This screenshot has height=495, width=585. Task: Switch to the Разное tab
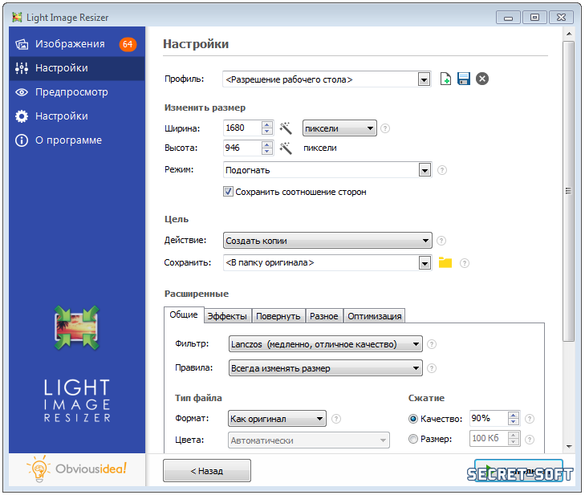pyautogui.click(x=324, y=316)
